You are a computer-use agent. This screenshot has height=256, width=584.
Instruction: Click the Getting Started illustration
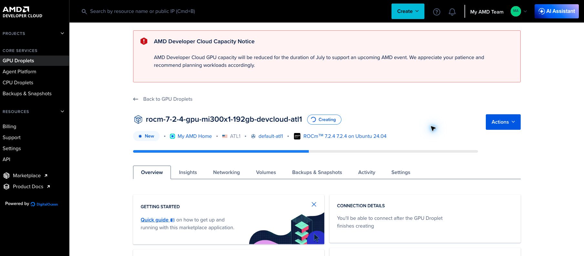click(287, 229)
